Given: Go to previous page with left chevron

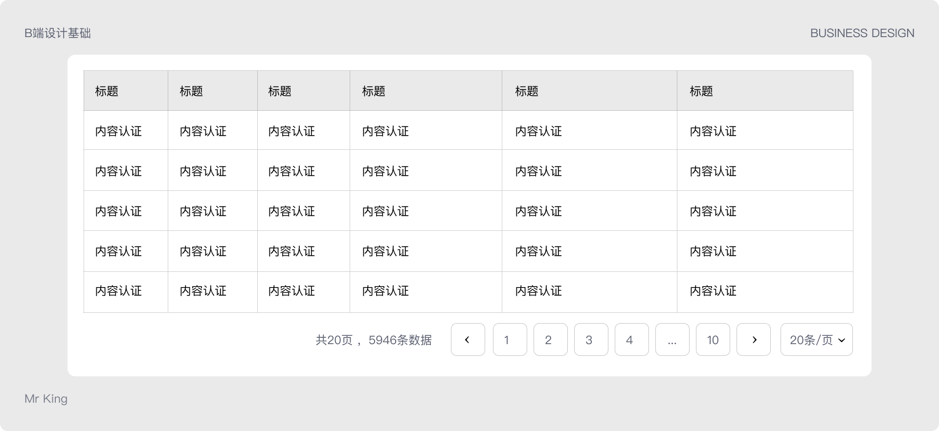Looking at the screenshot, I should [x=468, y=340].
